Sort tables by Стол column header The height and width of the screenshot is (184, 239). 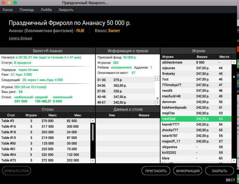11,115
